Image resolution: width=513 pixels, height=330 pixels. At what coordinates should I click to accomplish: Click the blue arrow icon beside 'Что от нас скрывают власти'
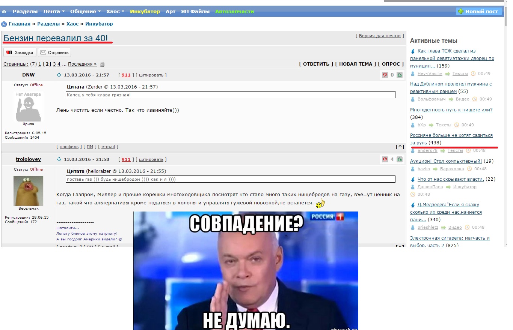pos(413,180)
